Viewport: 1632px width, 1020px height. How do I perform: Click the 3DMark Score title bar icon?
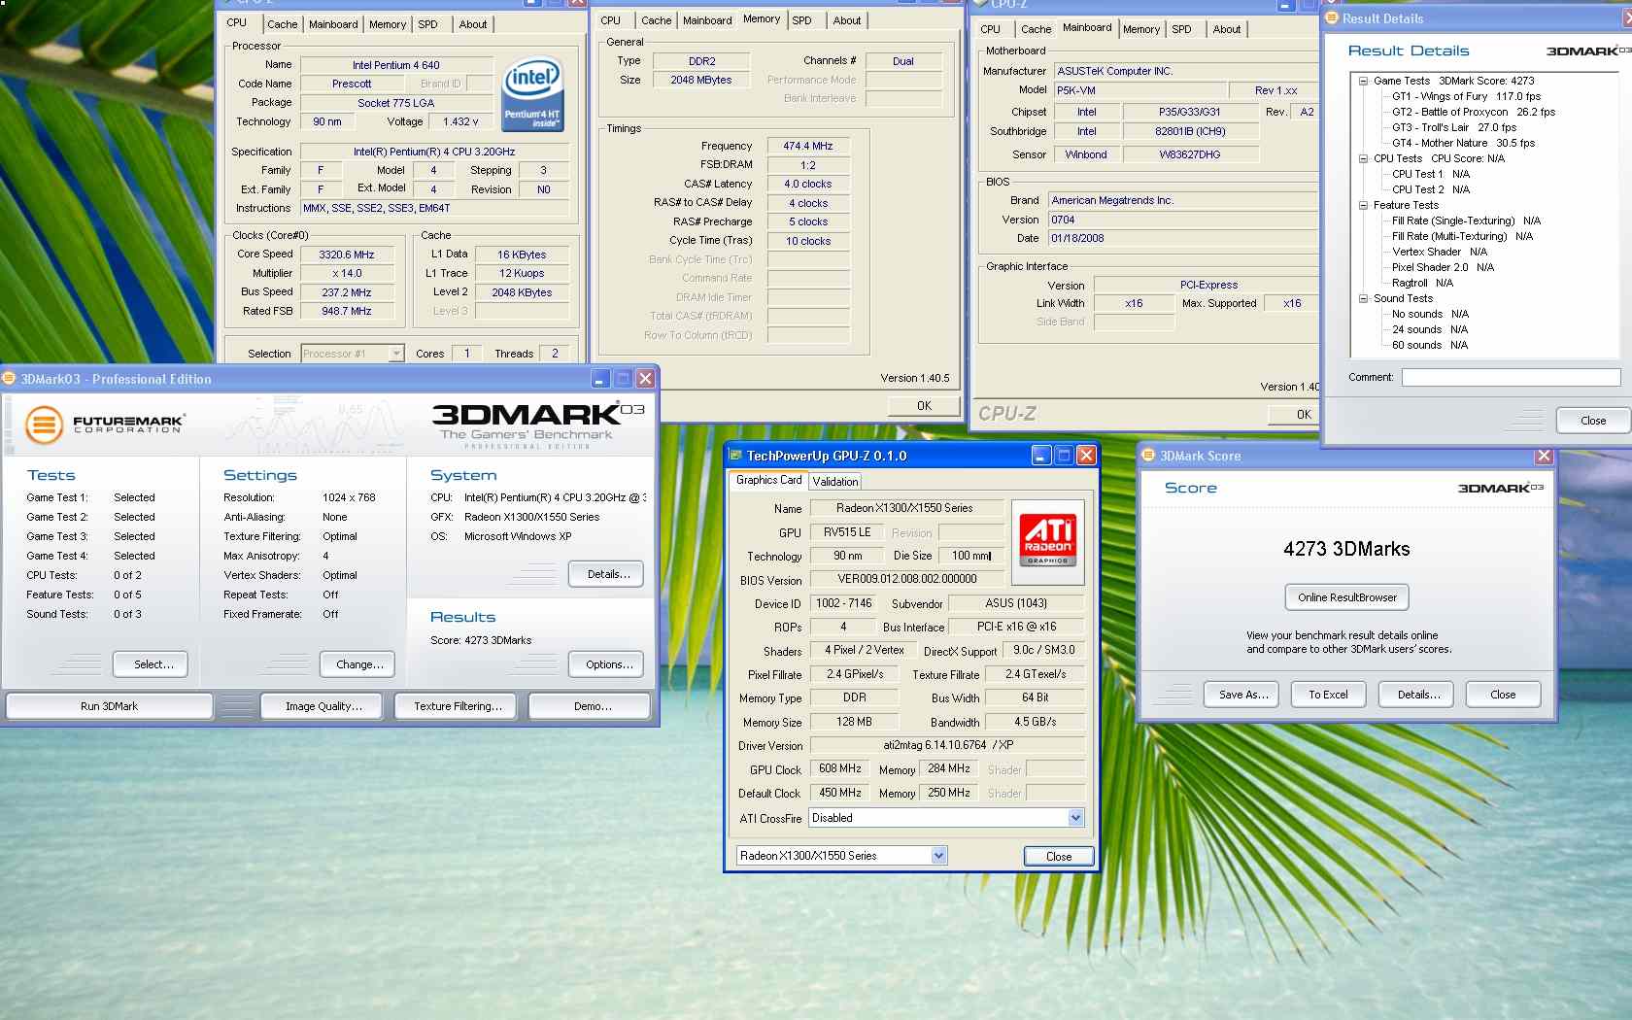1148,456
